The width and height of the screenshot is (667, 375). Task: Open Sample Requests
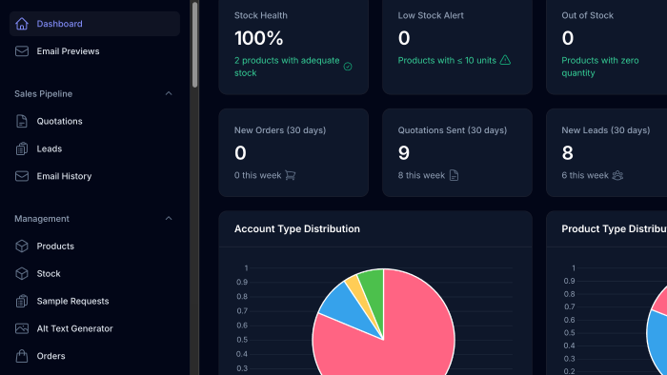pyautogui.click(x=94, y=301)
